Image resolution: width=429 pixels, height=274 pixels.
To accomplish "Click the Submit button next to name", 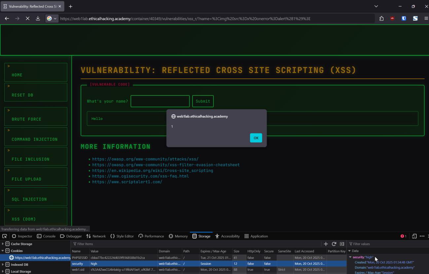I will pyautogui.click(x=203, y=101).
